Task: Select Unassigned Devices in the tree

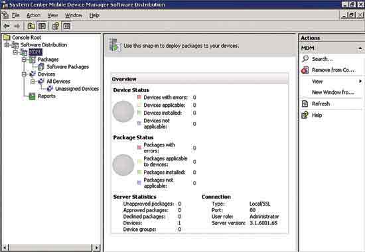Action: (x=77, y=89)
